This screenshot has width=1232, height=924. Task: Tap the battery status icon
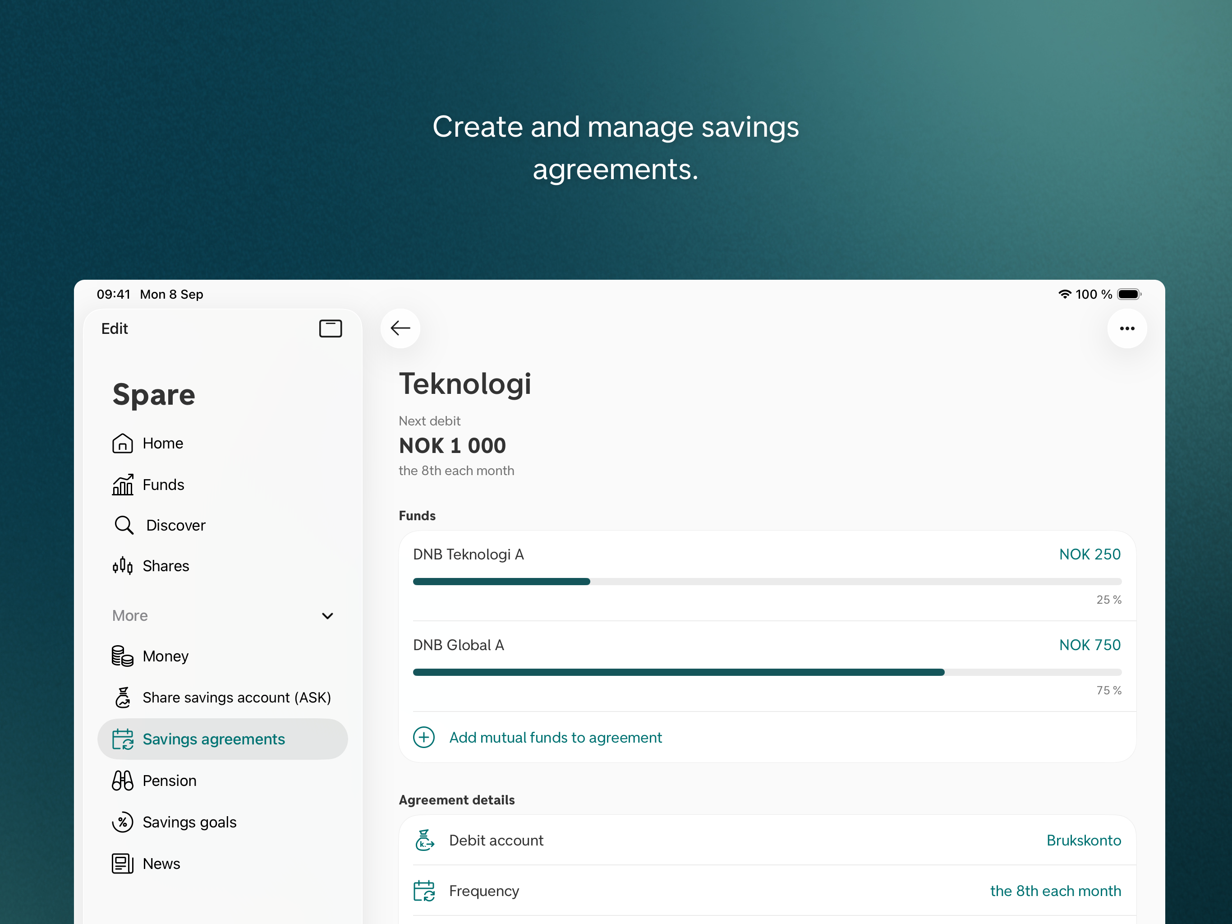(x=1129, y=294)
